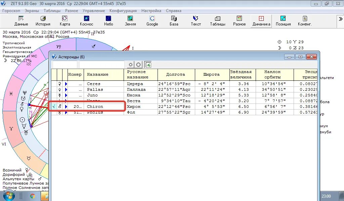Open the Позиция toolbar icon

point(283,21)
